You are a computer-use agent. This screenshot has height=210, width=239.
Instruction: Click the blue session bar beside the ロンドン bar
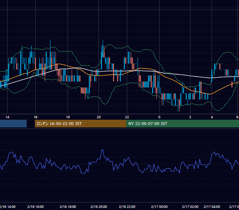[x=13, y=124]
